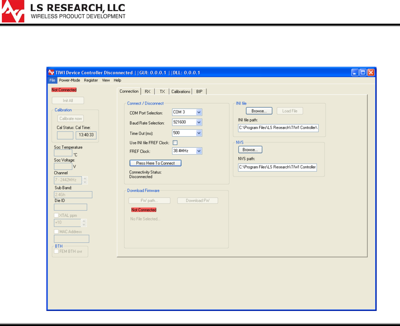Viewport: 400px width, 326px height.
Task: Toggle the XTAL ppm checkbox
Action: coord(56,215)
